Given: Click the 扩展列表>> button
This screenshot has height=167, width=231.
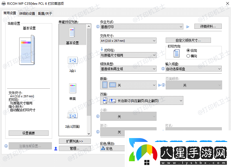Looking at the screenshot, I should click(x=75, y=141).
